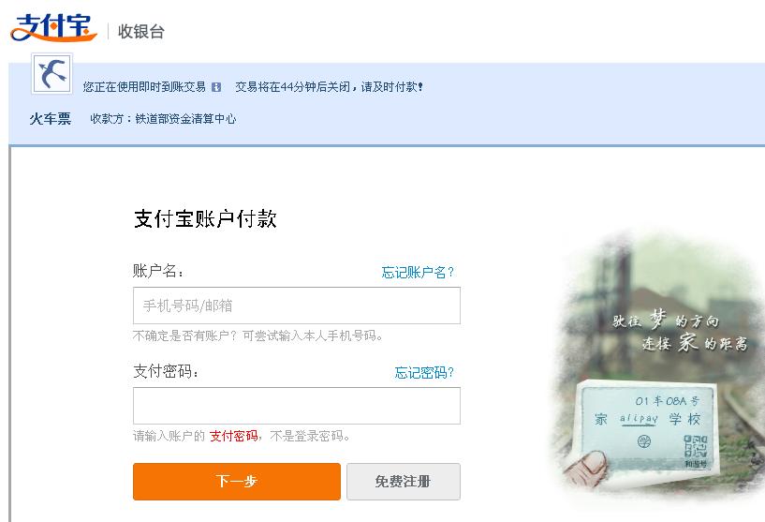
Task: Click the info icon beside 即时到账交易
Action: (216, 87)
